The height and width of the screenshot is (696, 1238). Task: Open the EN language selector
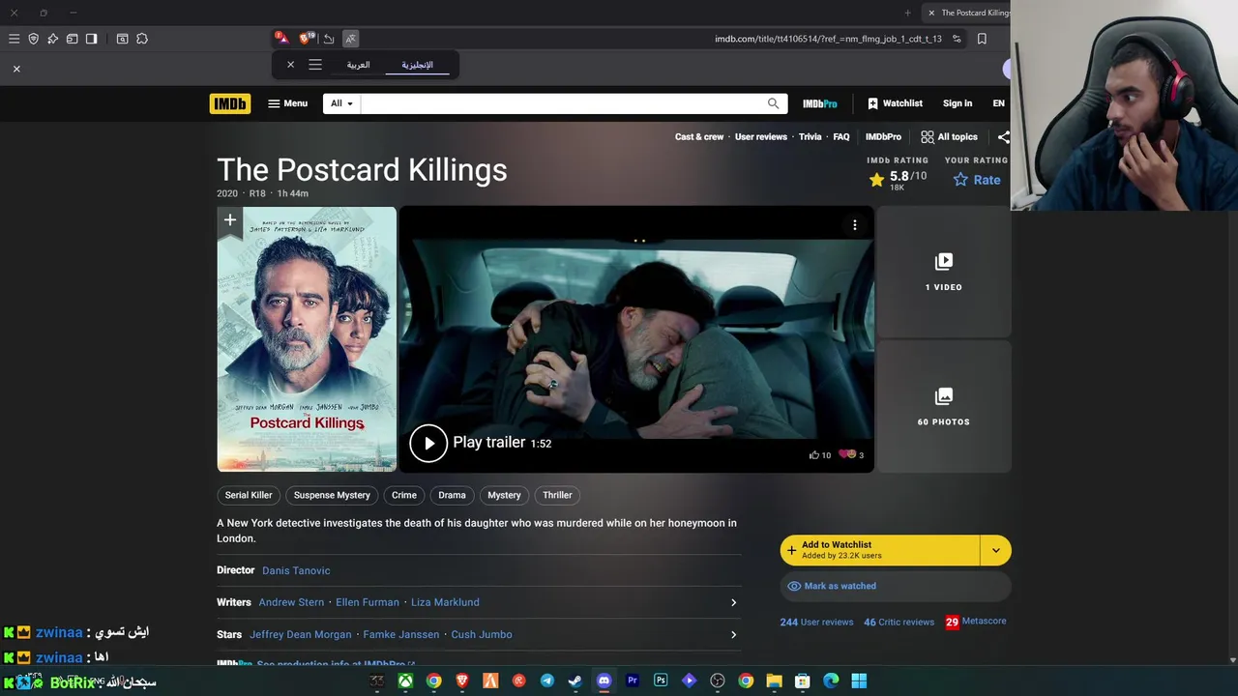point(998,103)
